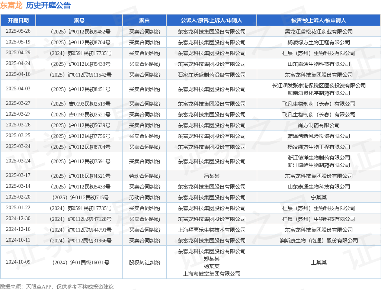The image size is (381, 290).
Task: Select the date 2025-03-17
Action: click(x=18, y=175)
